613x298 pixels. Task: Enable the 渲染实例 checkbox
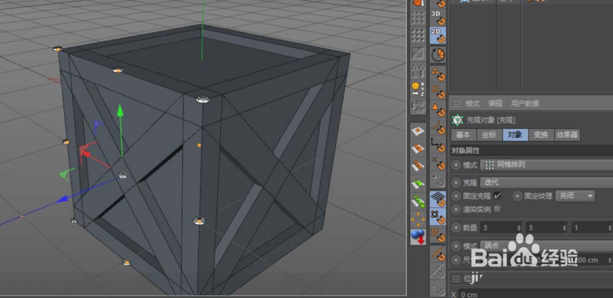pos(497,209)
